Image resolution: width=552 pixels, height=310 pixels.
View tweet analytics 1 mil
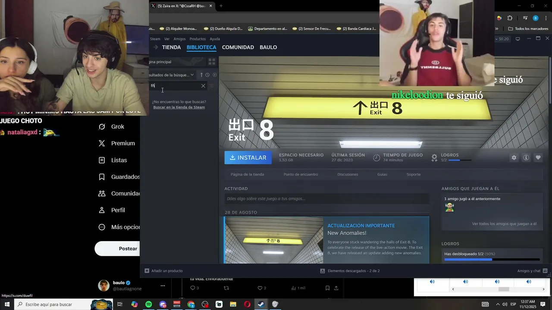[298, 288]
